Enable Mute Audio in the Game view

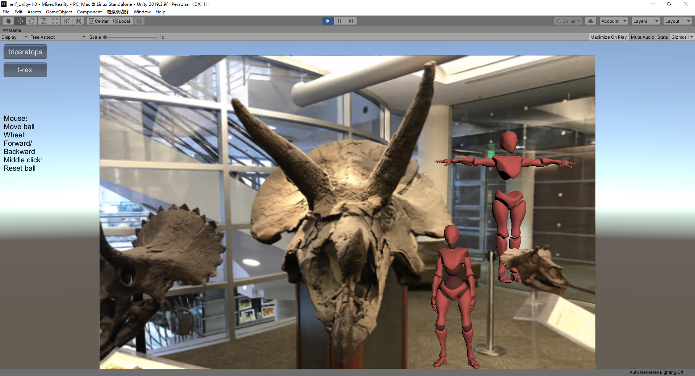tap(642, 37)
